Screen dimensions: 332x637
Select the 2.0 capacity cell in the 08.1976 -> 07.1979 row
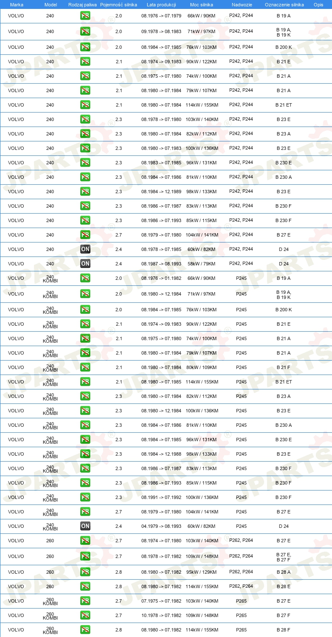coord(119,16)
